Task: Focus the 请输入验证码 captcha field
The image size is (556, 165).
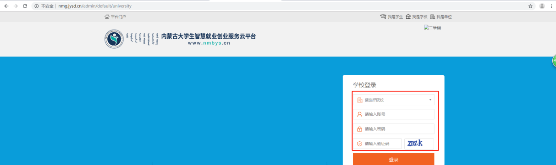Action: (377, 144)
